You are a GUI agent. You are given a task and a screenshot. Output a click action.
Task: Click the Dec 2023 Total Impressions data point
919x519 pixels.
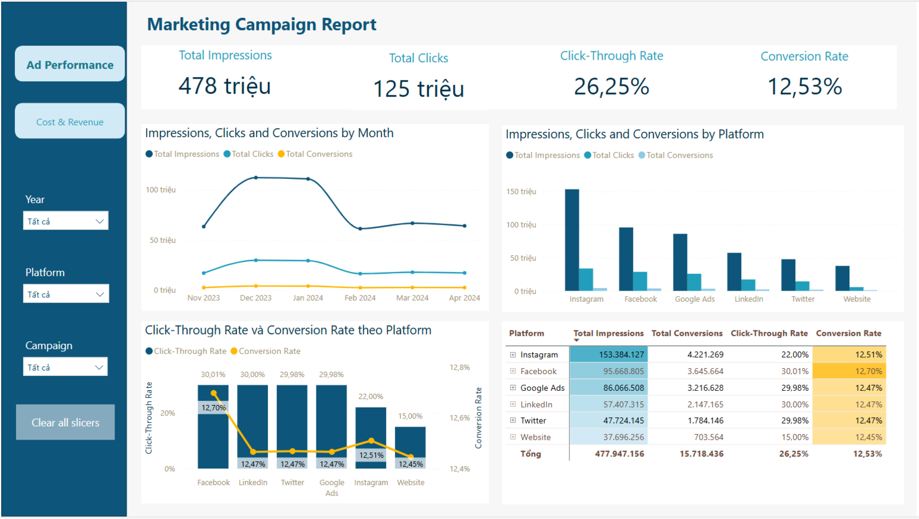[x=256, y=178]
